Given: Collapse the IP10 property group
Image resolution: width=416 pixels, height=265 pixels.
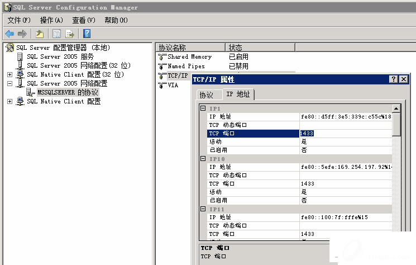Looking at the screenshot, I should pyautogui.click(x=203, y=159).
